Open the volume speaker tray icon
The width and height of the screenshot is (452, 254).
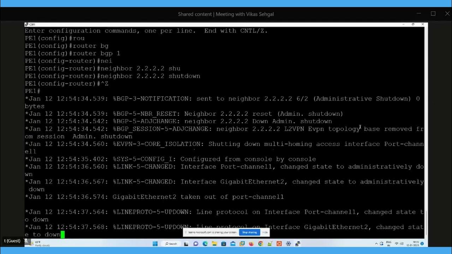402,243
